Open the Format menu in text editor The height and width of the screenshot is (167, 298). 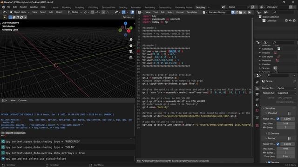tap(180, 12)
